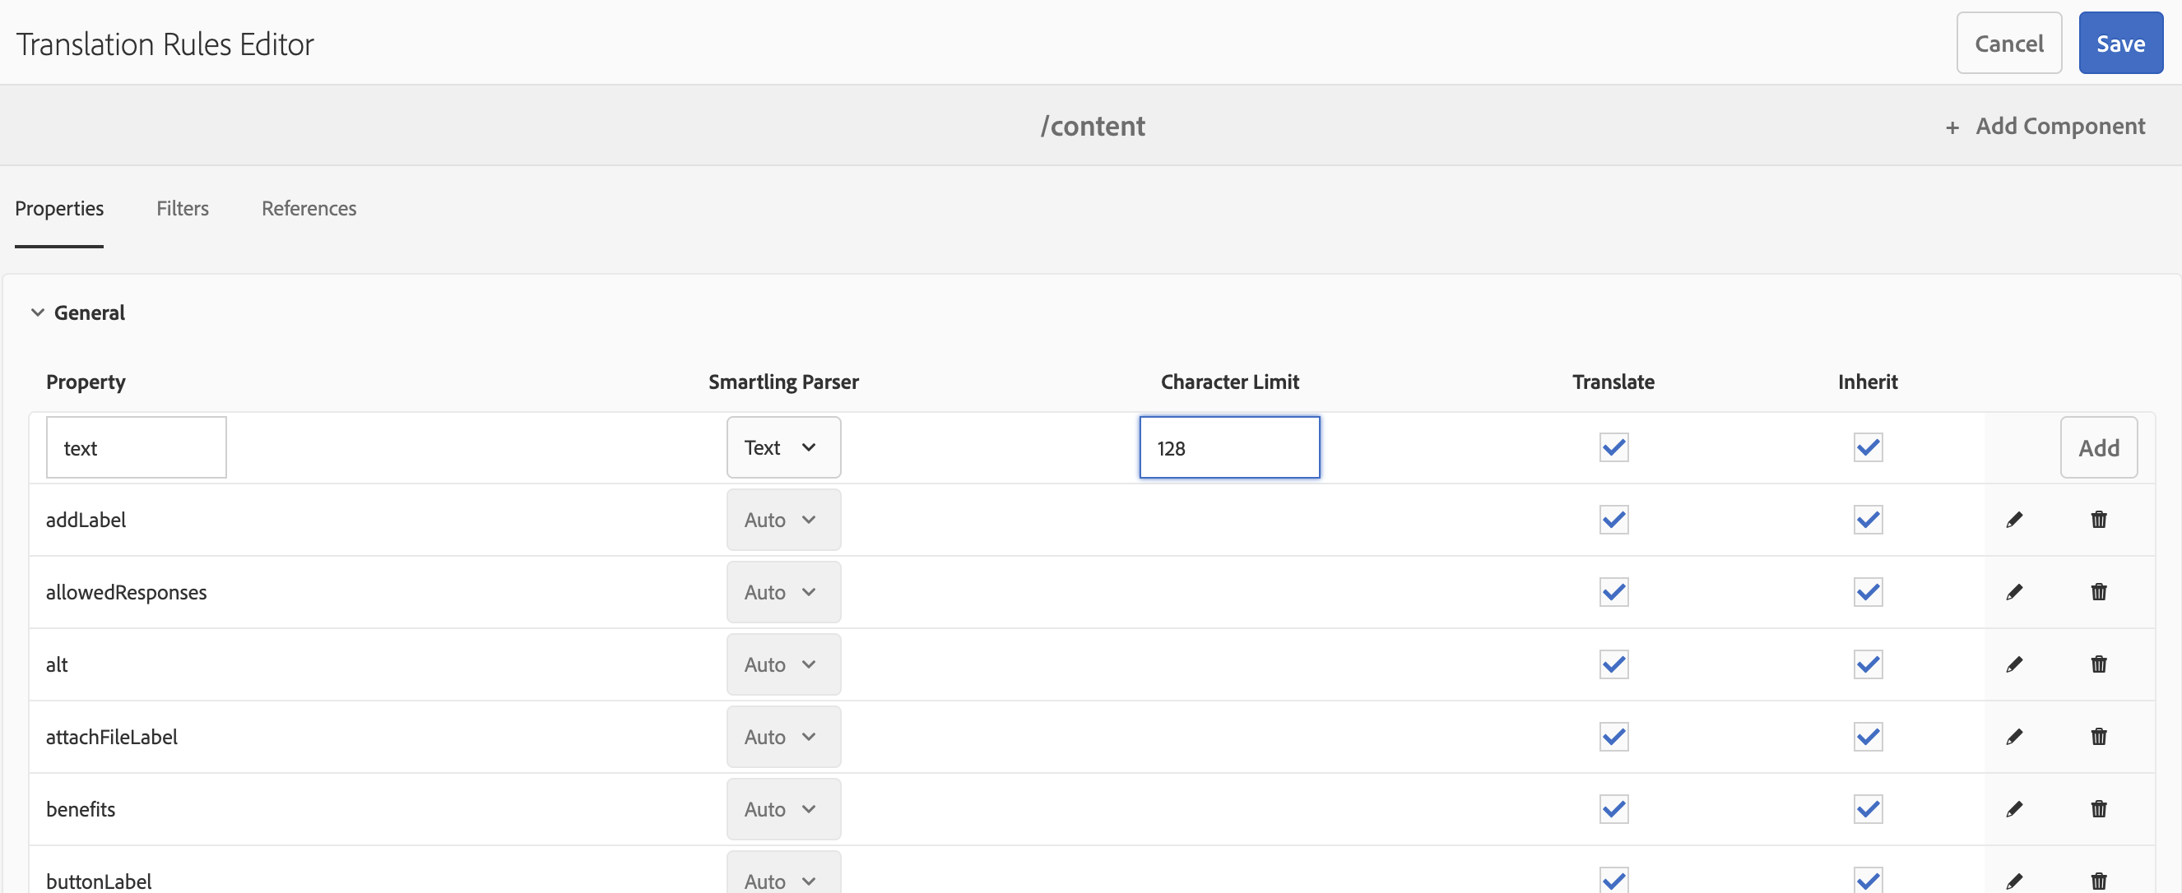The height and width of the screenshot is (893, 2182).
Task: Click the pencil icon on alt row
Action: click(x=2013, y=664)
